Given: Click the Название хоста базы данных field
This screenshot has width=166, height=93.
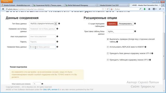Looking at the screenshot, I should click(43, 29).
